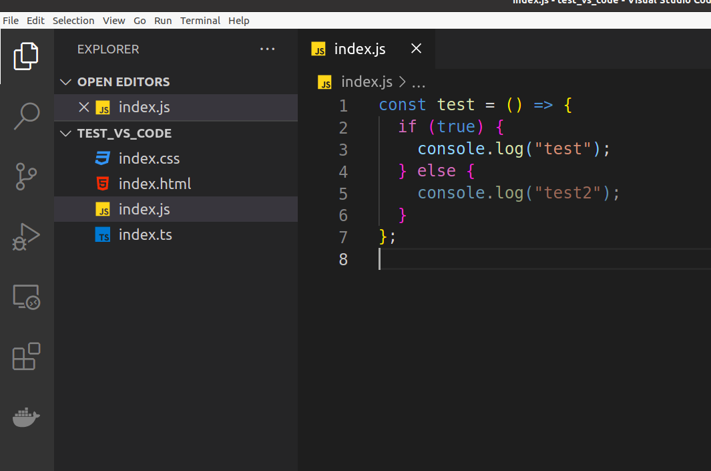711x471 pixels.
Task: Close index.js from Open Editors list
Action: point(83,106)
